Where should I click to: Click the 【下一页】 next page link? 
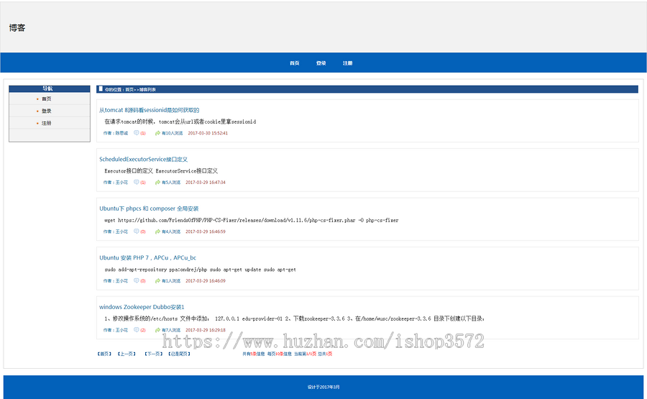coord(154,354)
